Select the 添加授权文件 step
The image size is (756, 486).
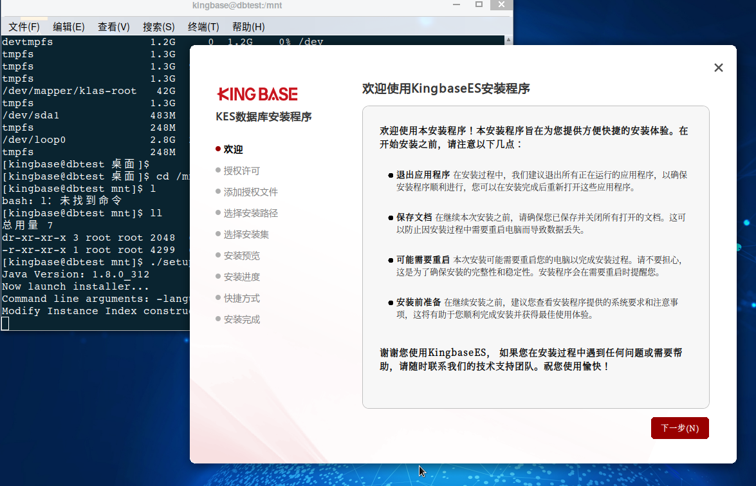tap(247, 192)
